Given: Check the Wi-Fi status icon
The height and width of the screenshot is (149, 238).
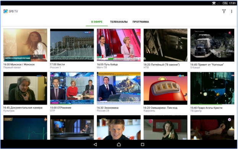Looking at the screenshot, I should pyautogui.click(x=214, y=3).
